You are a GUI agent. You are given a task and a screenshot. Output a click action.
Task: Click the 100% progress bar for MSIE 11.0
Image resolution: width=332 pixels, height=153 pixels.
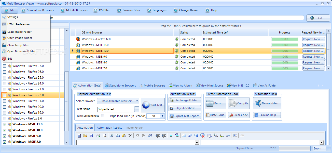coord(284,45)
